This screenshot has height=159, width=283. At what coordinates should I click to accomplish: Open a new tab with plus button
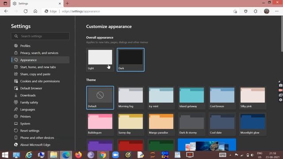click(67, 4)
